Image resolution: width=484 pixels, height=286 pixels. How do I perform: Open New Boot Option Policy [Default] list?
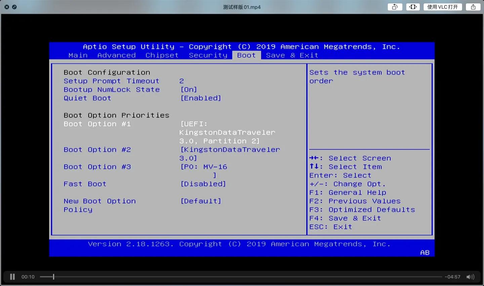pyautogui.click(x=201, y=201)
